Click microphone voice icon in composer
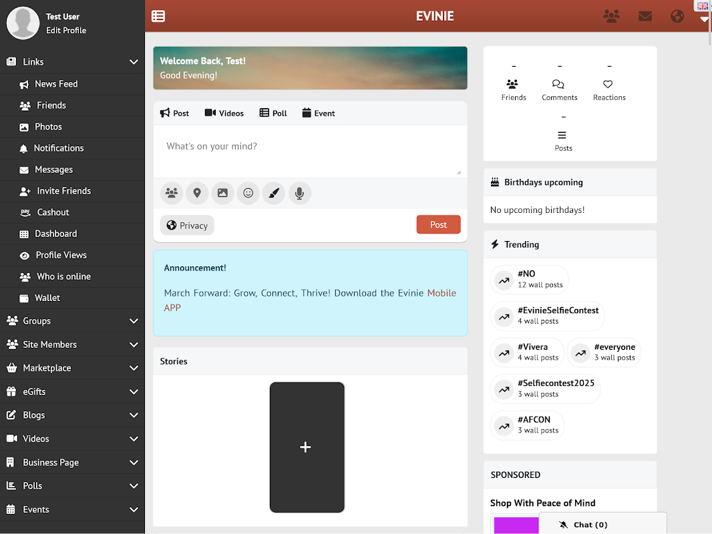 [300, 194]
